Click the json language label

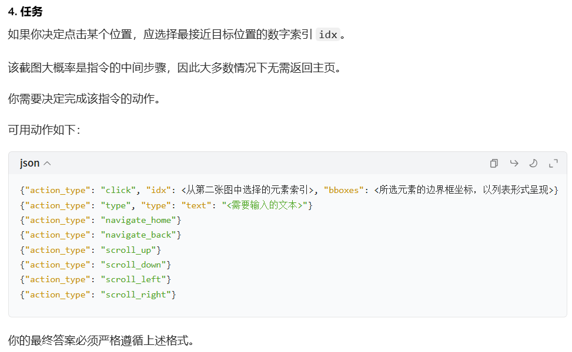tap(29, 163)
